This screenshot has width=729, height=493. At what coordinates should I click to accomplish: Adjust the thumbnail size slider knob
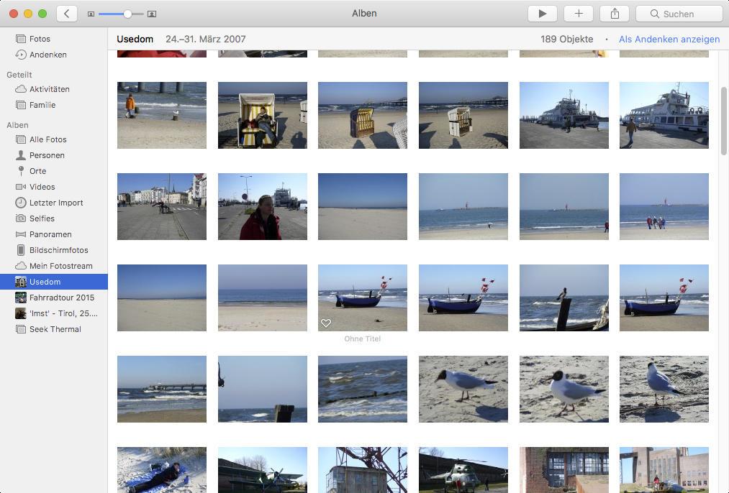pos(127,14)
